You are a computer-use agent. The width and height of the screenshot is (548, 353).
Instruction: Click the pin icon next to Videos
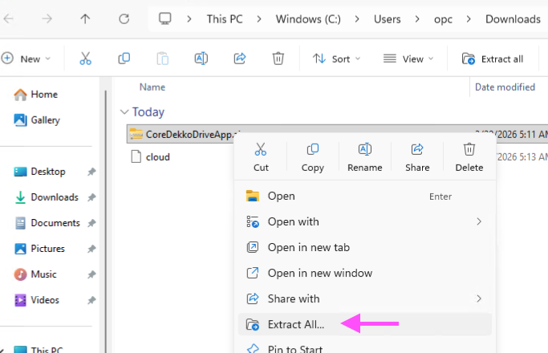click(x=91, y=300)
